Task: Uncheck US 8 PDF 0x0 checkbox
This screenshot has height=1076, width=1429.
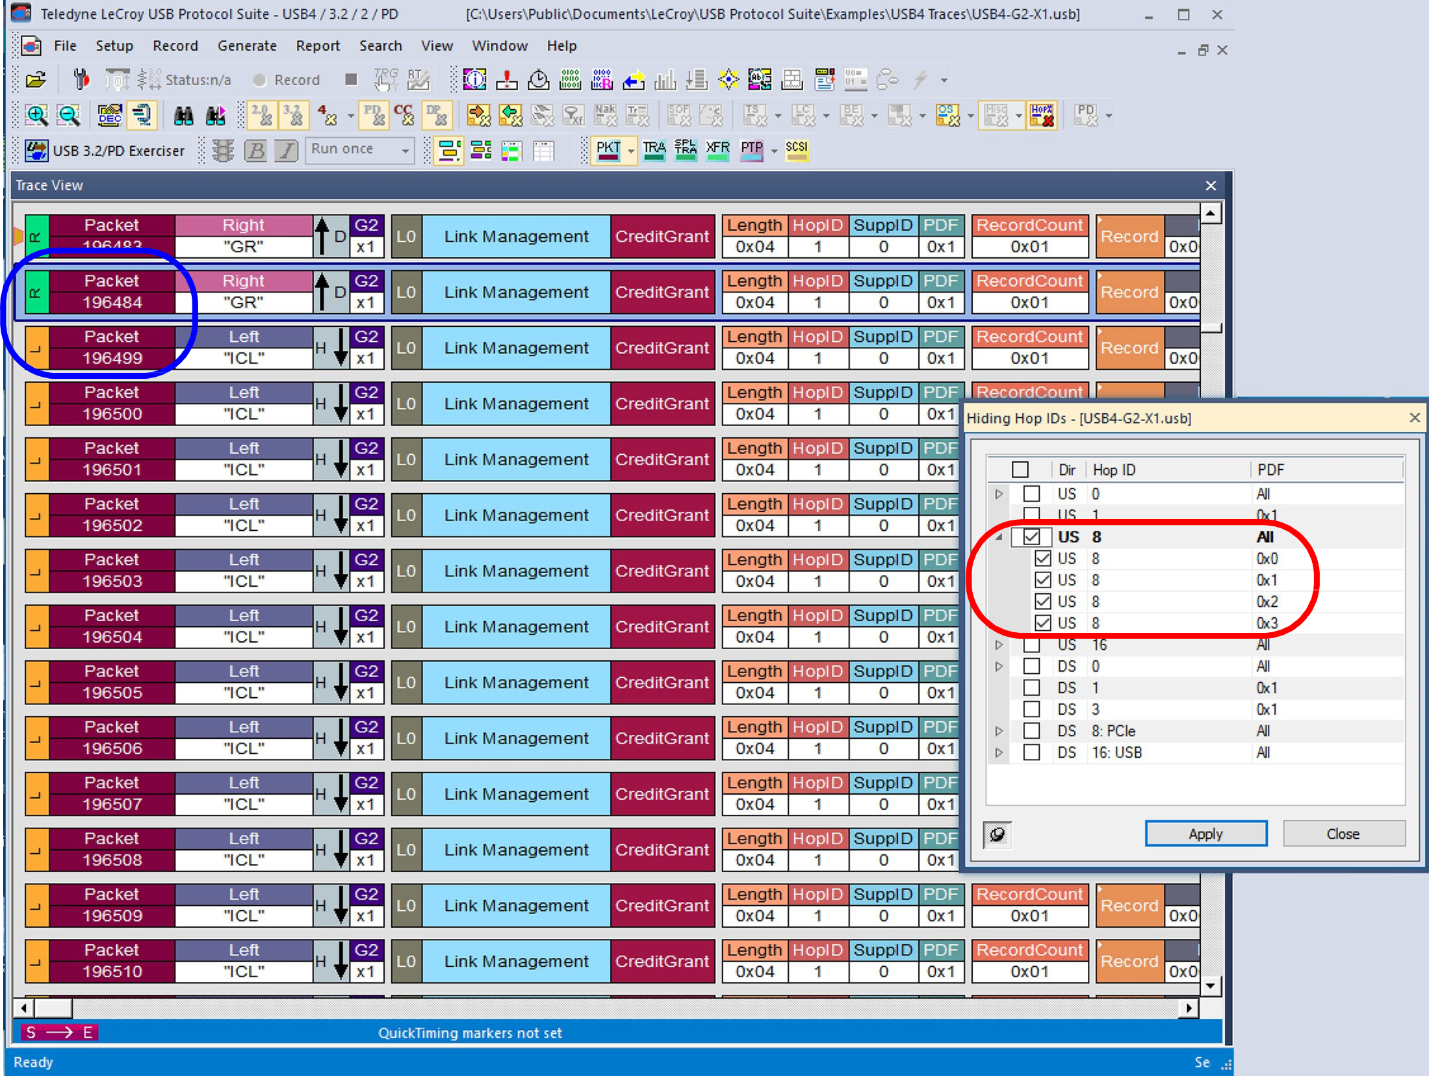Action: [1043, 558]
